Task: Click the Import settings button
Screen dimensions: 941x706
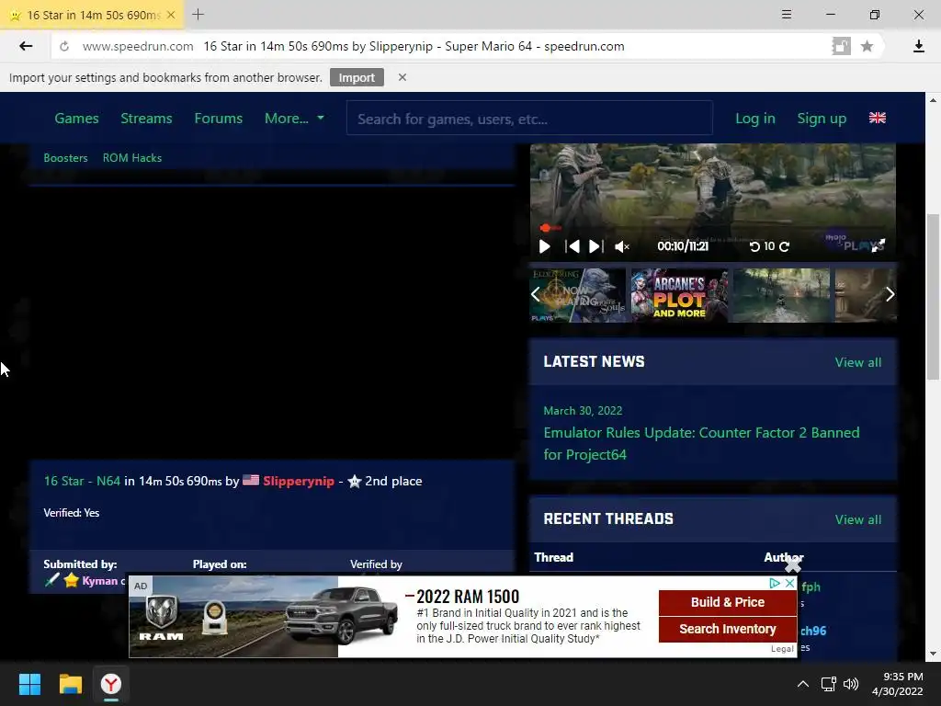Action: click(357, 77)
